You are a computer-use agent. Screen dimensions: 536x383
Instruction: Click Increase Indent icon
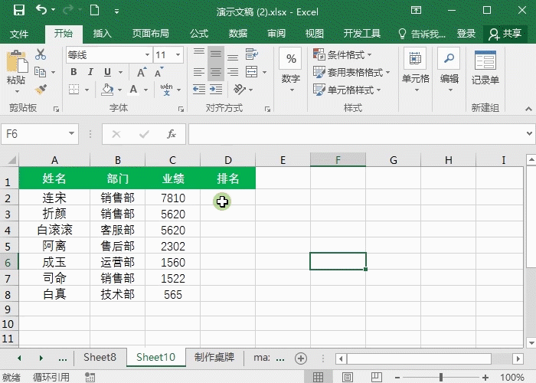click(x=216, y=90)
